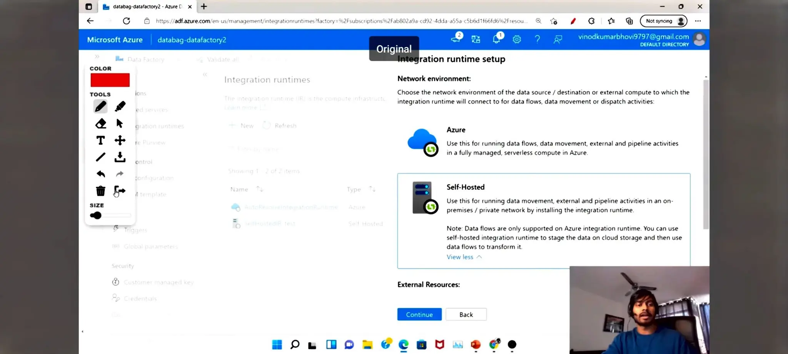The width and height of the screenshot is (788, 354).
Task: Open Chrome from the taskbar
Action: pos(494,344)
